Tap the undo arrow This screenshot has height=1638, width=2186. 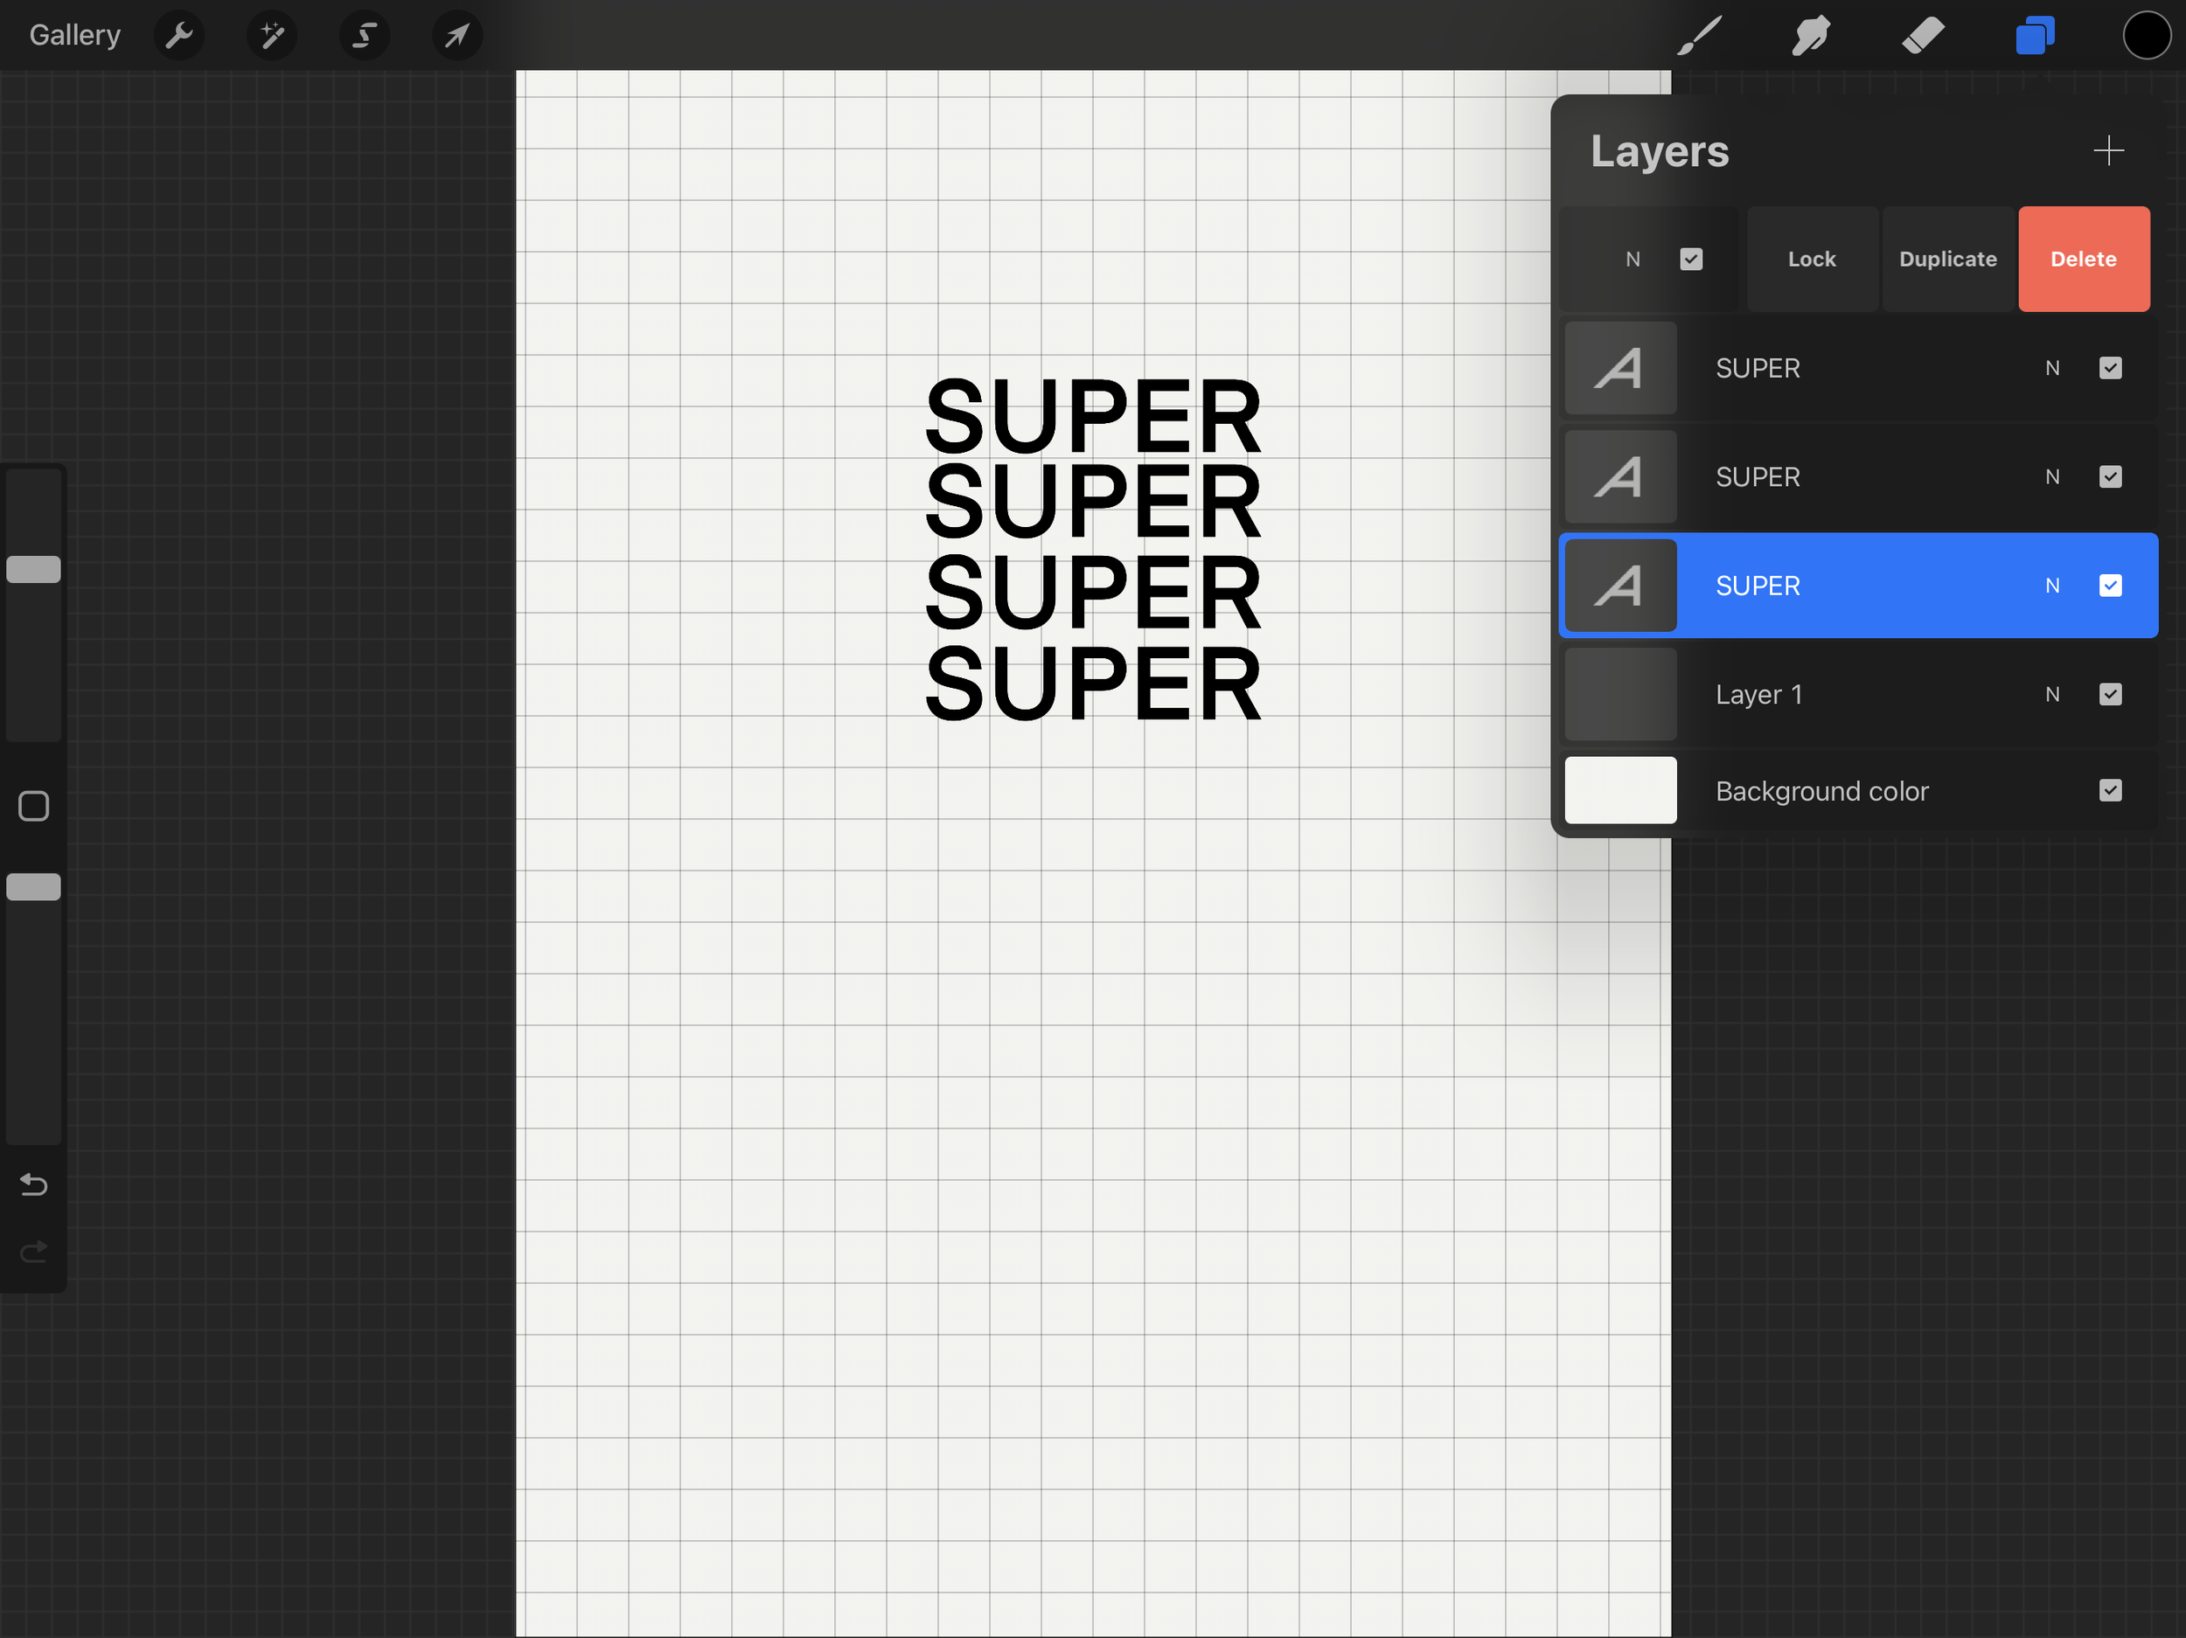[x=33, y=1183]
